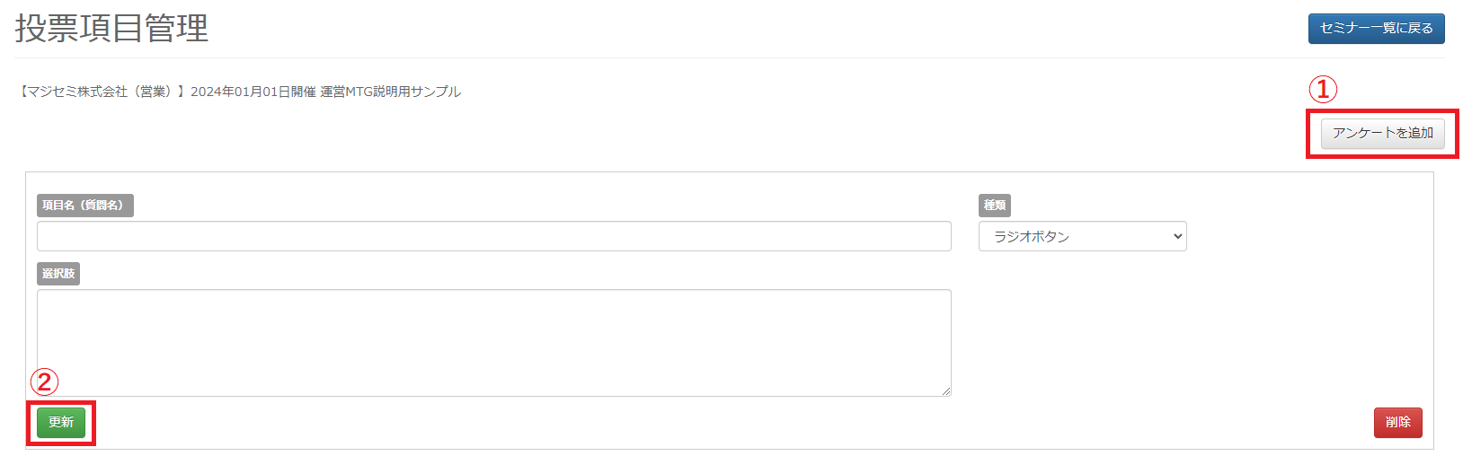
Task: Click the circled number ① annotation
Action: 1322,89
